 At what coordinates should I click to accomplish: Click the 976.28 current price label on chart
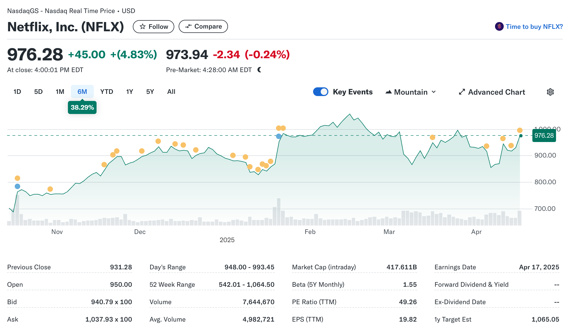point(544,135)
